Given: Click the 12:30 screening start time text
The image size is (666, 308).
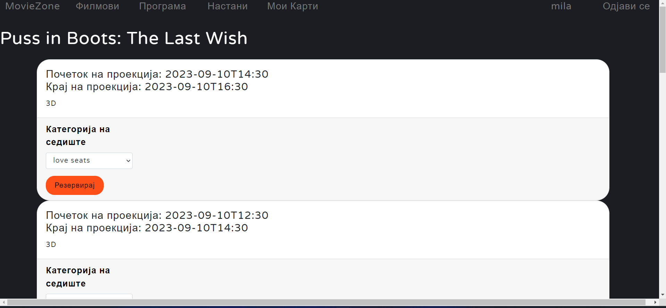Looking at the screenshot, I should (157, 215).
